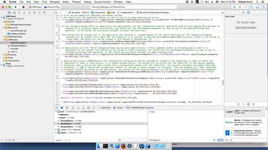Open debug view hierarchy button
The height and width of the screenshot is (150, 268).
[x=88, y=107]
